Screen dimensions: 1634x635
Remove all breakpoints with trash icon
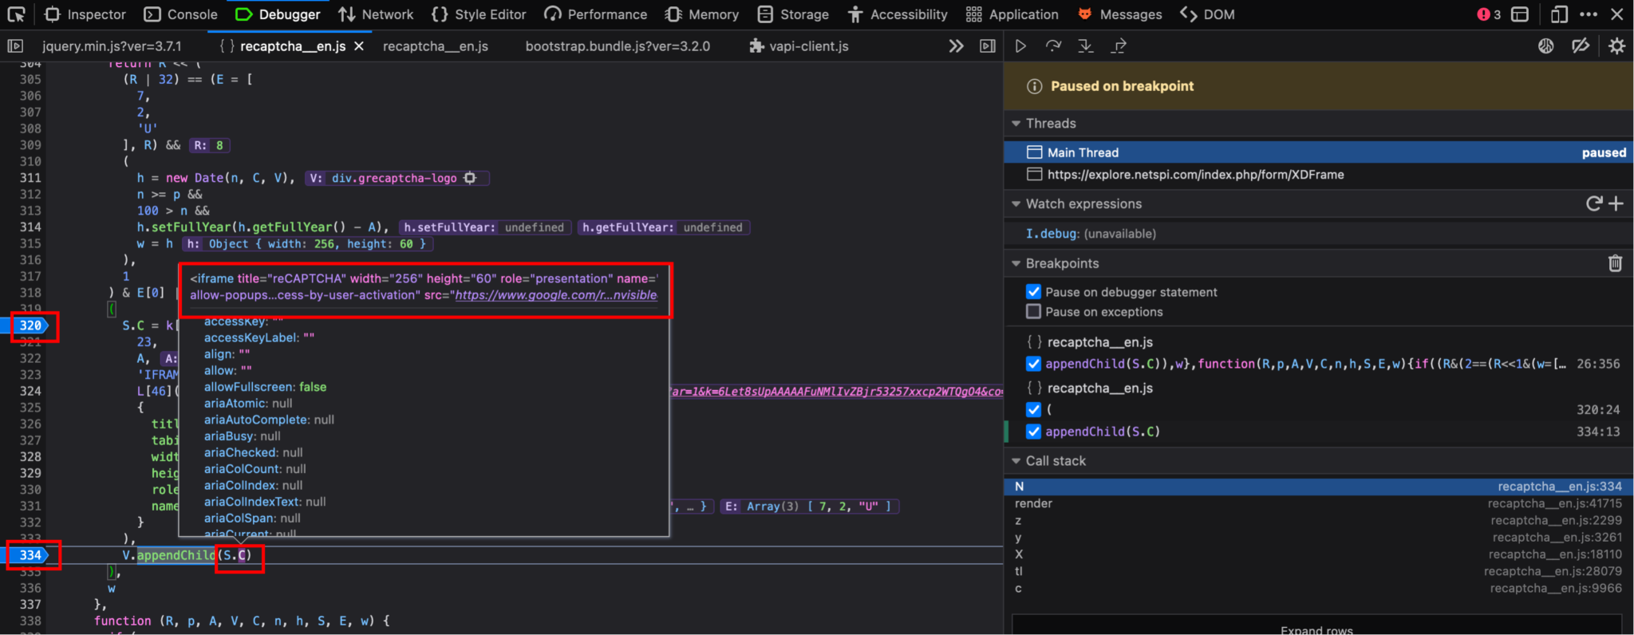click(1615, 263)
